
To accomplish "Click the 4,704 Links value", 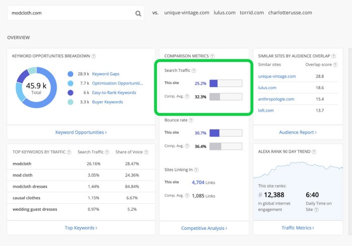I will 203,183.
